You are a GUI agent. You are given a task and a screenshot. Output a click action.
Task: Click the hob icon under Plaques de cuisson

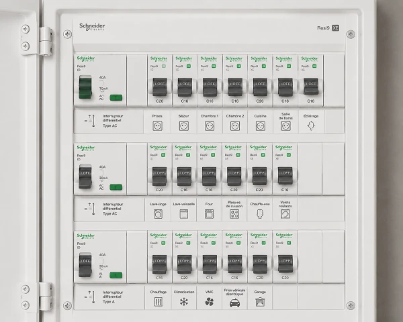234,214
